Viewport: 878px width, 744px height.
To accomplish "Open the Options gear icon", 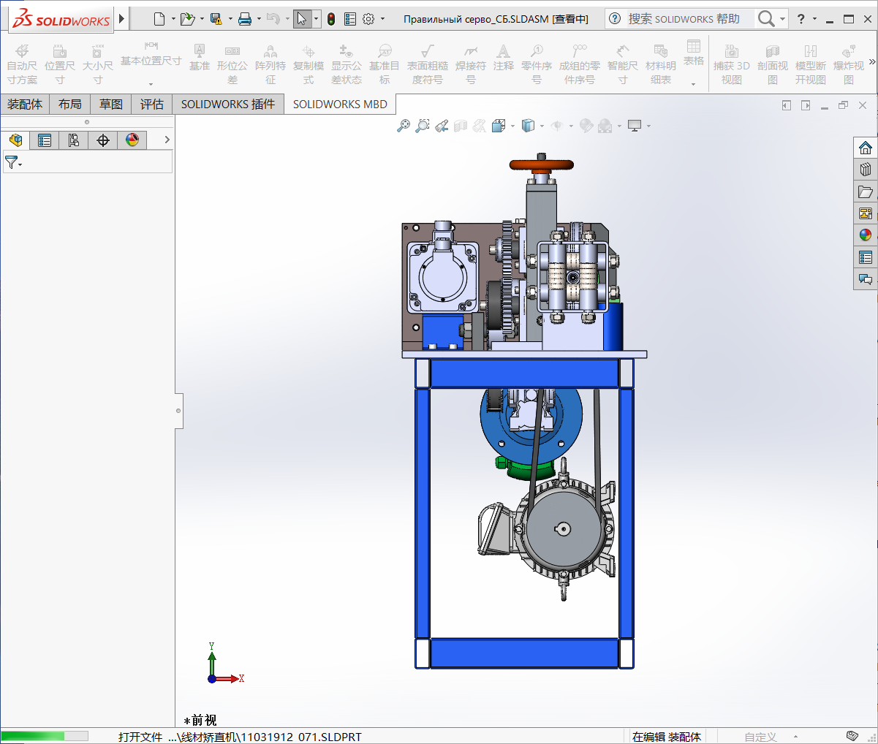I will [x=368, y=19].
